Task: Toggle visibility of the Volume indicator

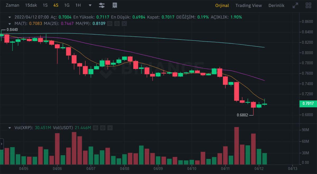Action: (x=96, y=128)
